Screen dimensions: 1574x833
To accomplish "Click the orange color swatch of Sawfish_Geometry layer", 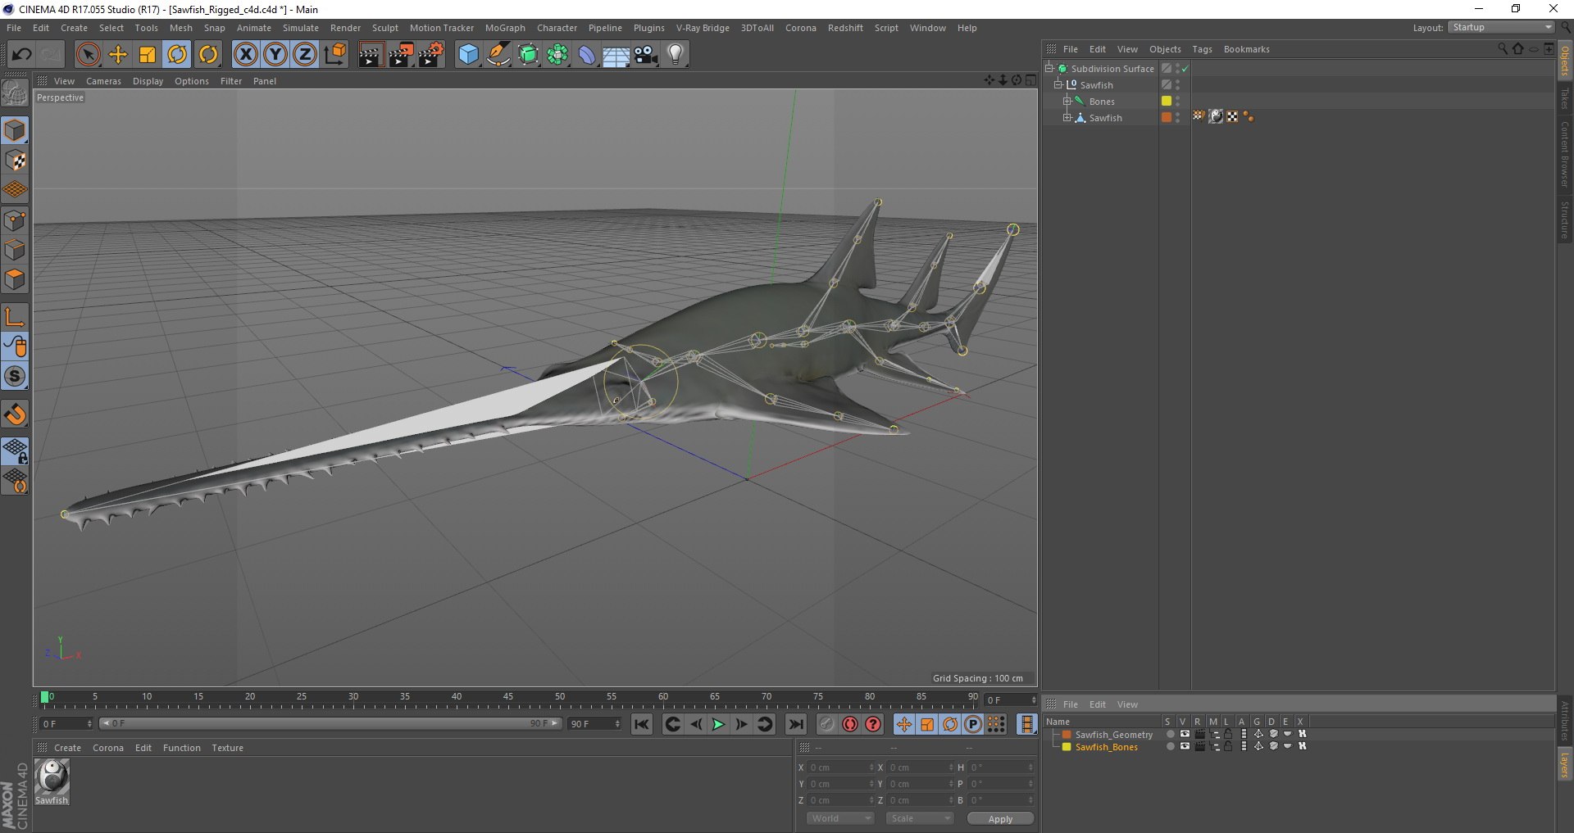I will click(1067, 735).
